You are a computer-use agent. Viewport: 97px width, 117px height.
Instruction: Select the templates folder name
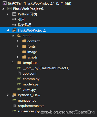point(30,63)
